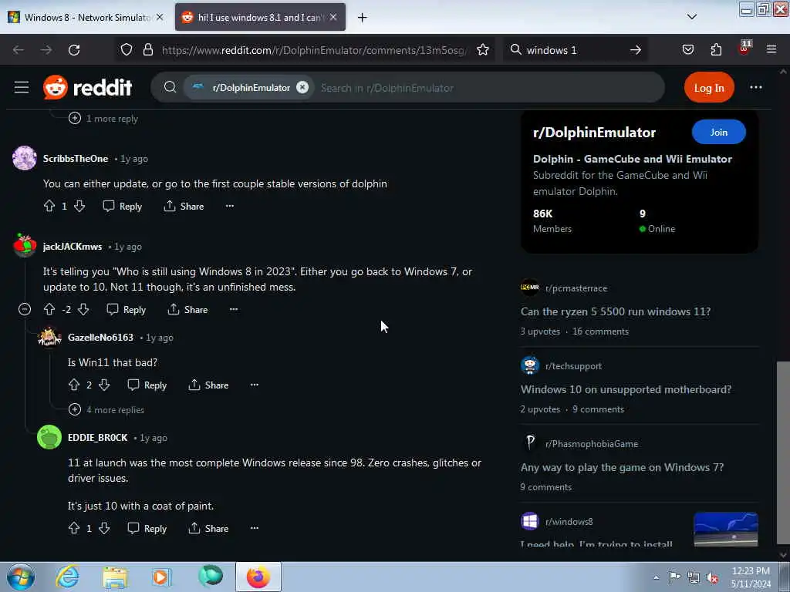Open the extension icon with the 11 badge

coord(744,49)
